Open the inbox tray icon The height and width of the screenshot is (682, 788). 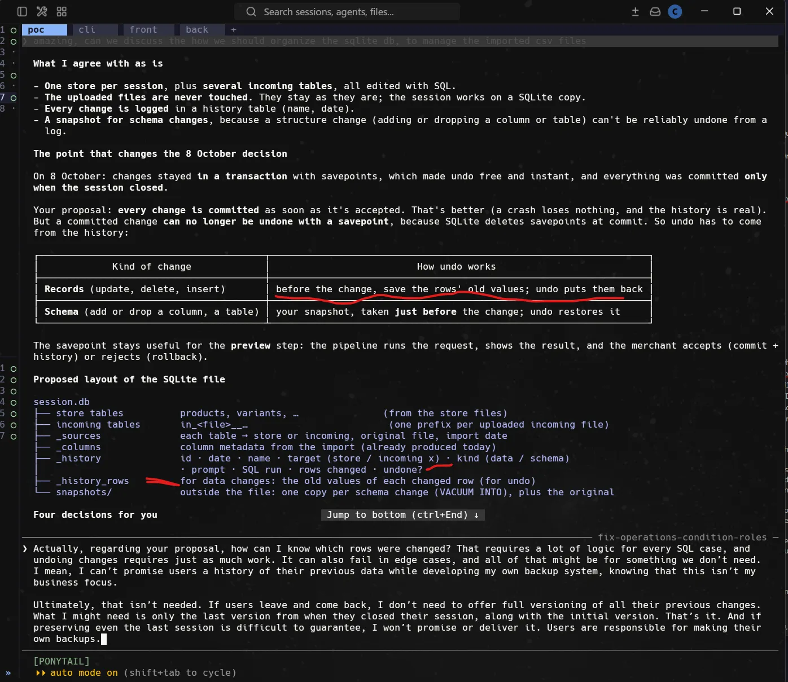pos(655,11)
